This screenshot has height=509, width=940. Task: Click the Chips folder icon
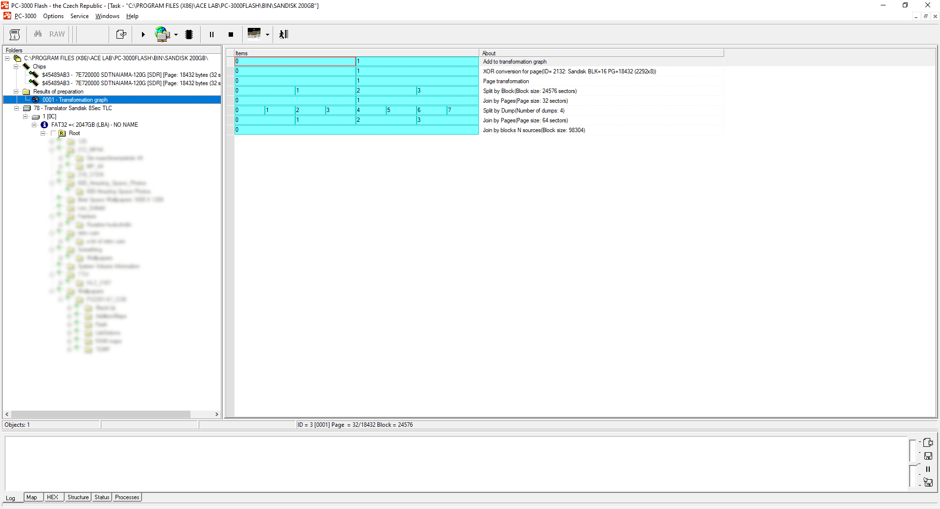click(x=26, y=67)
